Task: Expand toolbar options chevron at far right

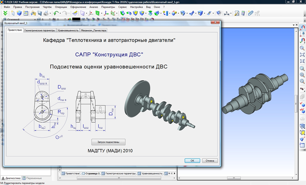Action: coord(305,15)
